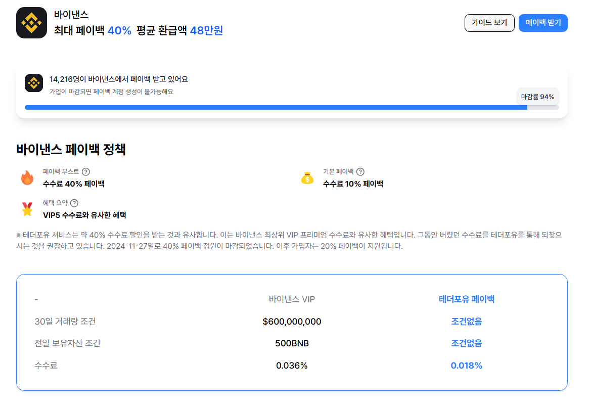This screenshot has height=407, width=591.
Task: Click VIP5 수수료와 유사한 혜택 text
Action: click(x=84, y=215)
